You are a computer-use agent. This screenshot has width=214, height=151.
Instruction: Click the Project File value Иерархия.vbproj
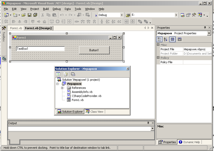194,49
